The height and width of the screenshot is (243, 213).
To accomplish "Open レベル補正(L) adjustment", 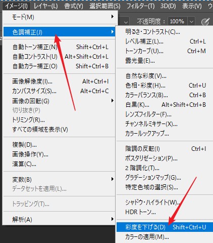I will [x=165, y=42].
